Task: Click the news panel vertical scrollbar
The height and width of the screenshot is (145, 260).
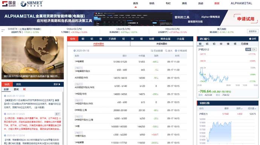Action: click(63, 118)
